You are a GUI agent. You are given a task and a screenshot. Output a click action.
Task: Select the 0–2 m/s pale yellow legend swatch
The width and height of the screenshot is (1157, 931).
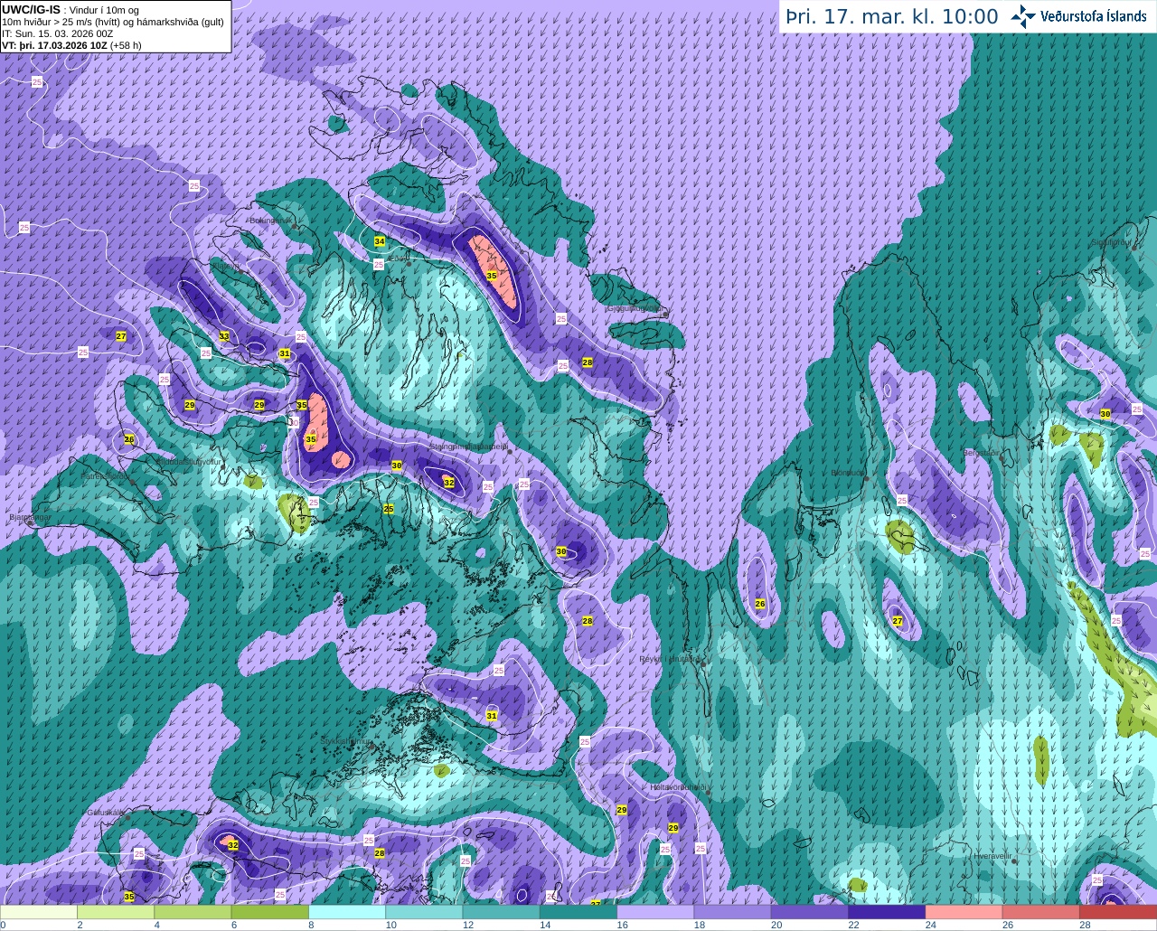(x=39, y=912)
